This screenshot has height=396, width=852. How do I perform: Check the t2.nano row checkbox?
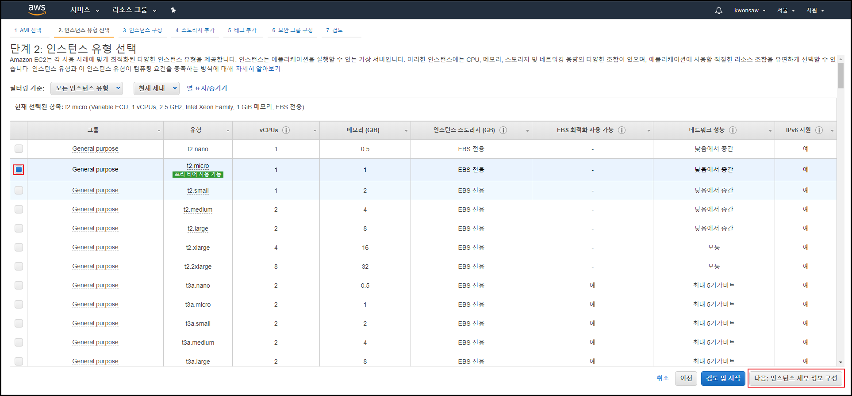coord(19,148)
